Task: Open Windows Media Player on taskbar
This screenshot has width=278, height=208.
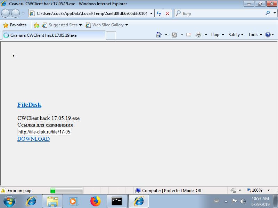Action: pyautogui.click(x=73, y=201)
